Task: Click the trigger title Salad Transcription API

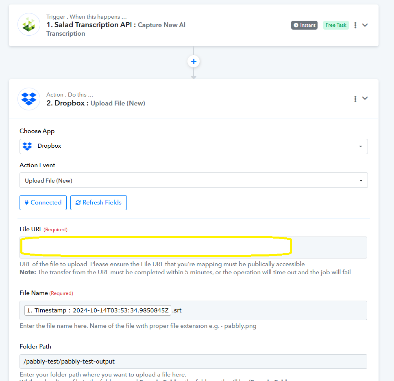Action: coord(116,29)
